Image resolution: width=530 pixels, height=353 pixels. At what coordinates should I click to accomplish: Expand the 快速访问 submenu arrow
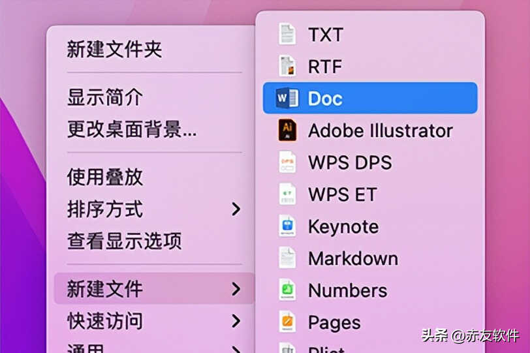click(x=236, y=321)
